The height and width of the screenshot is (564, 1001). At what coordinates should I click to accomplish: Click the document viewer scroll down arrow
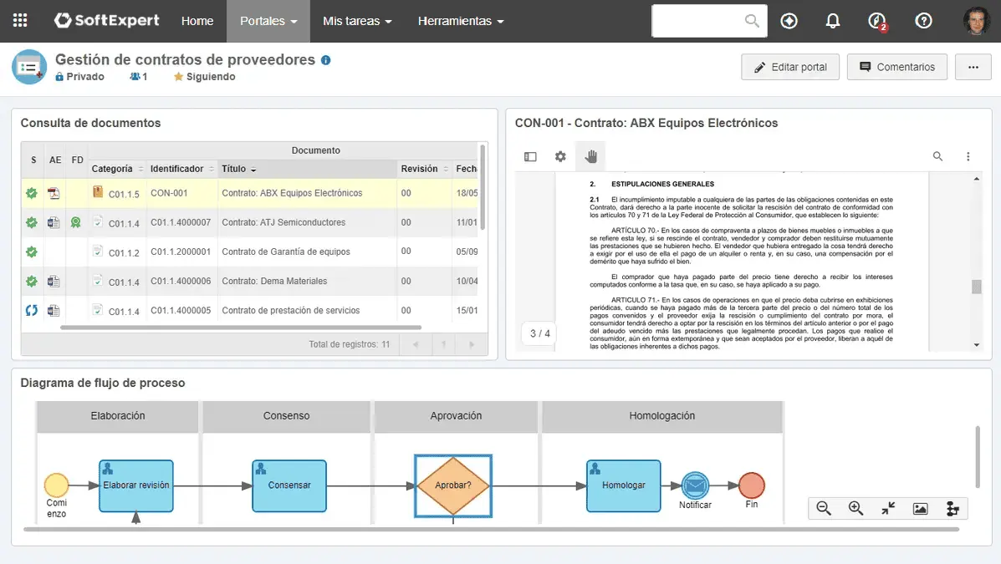pos(977,344)
